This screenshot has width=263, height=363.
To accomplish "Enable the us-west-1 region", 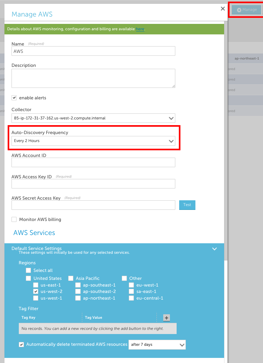I will pyautogui.click(x=36, y=298).
